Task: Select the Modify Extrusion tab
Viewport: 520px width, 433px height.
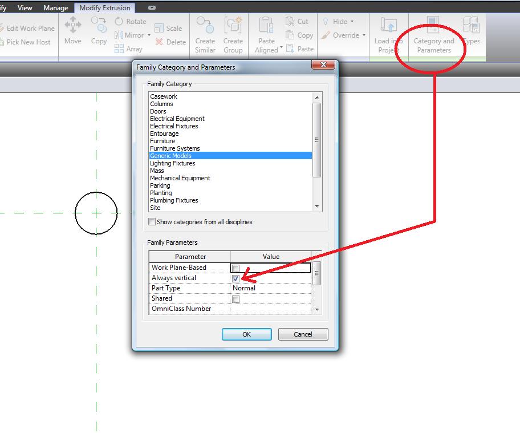Action: click(x=105, y=7)
